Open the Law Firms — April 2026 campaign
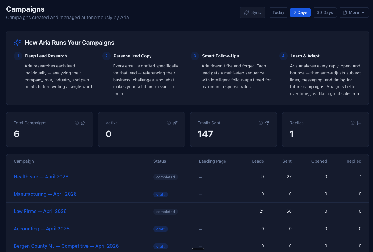 coord(40,211)
